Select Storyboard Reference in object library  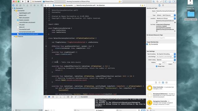click(x=161, y=95)
